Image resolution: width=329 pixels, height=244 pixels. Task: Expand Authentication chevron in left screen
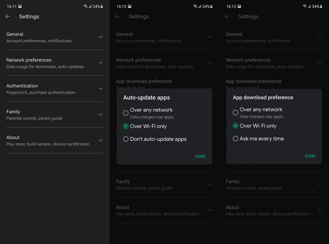pos(101,89)
